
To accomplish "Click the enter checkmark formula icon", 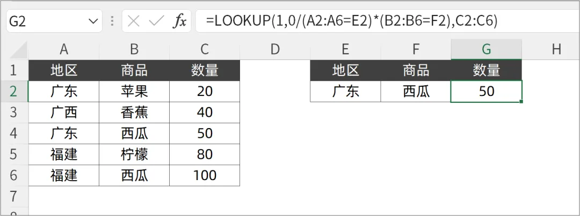I will pyautogui.click(x=156, y=21).
